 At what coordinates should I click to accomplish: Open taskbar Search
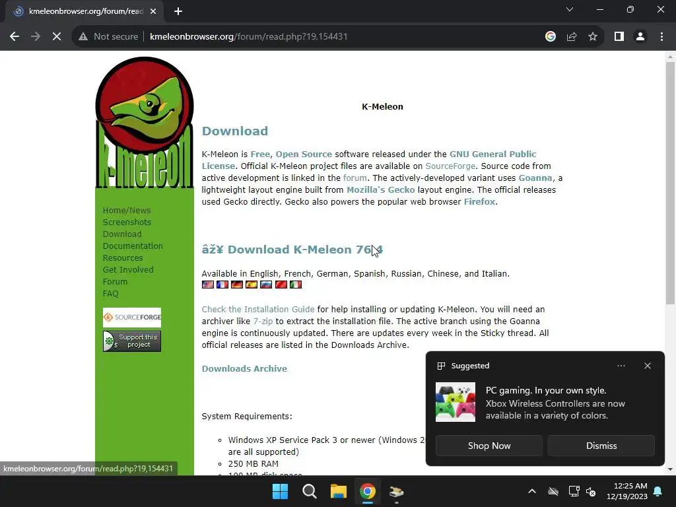309,491
